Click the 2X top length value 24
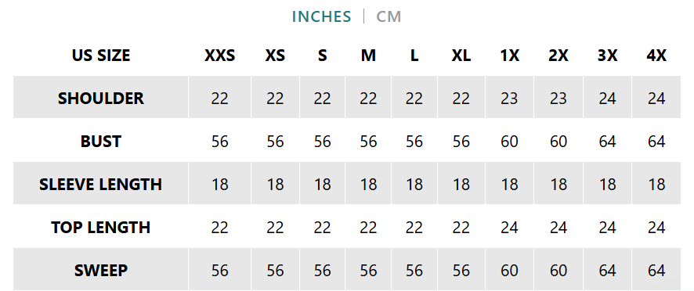This screenshot has width=694, height=291. (x=558, y=228)
